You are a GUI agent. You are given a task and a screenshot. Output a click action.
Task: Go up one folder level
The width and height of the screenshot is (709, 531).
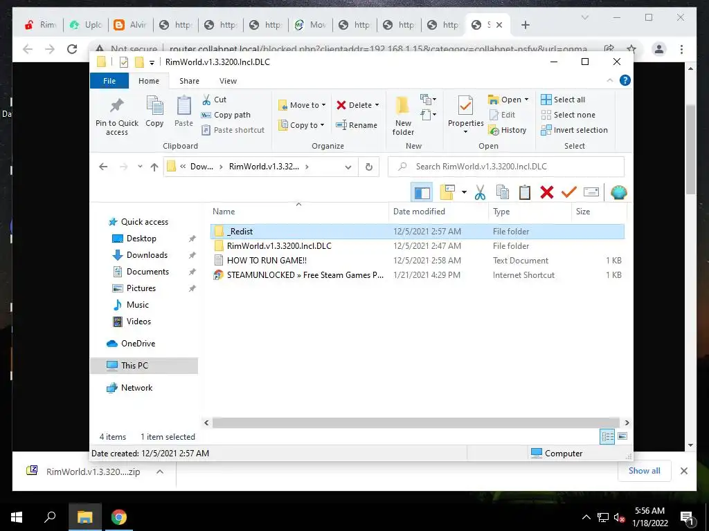click(x=154, y=167)
